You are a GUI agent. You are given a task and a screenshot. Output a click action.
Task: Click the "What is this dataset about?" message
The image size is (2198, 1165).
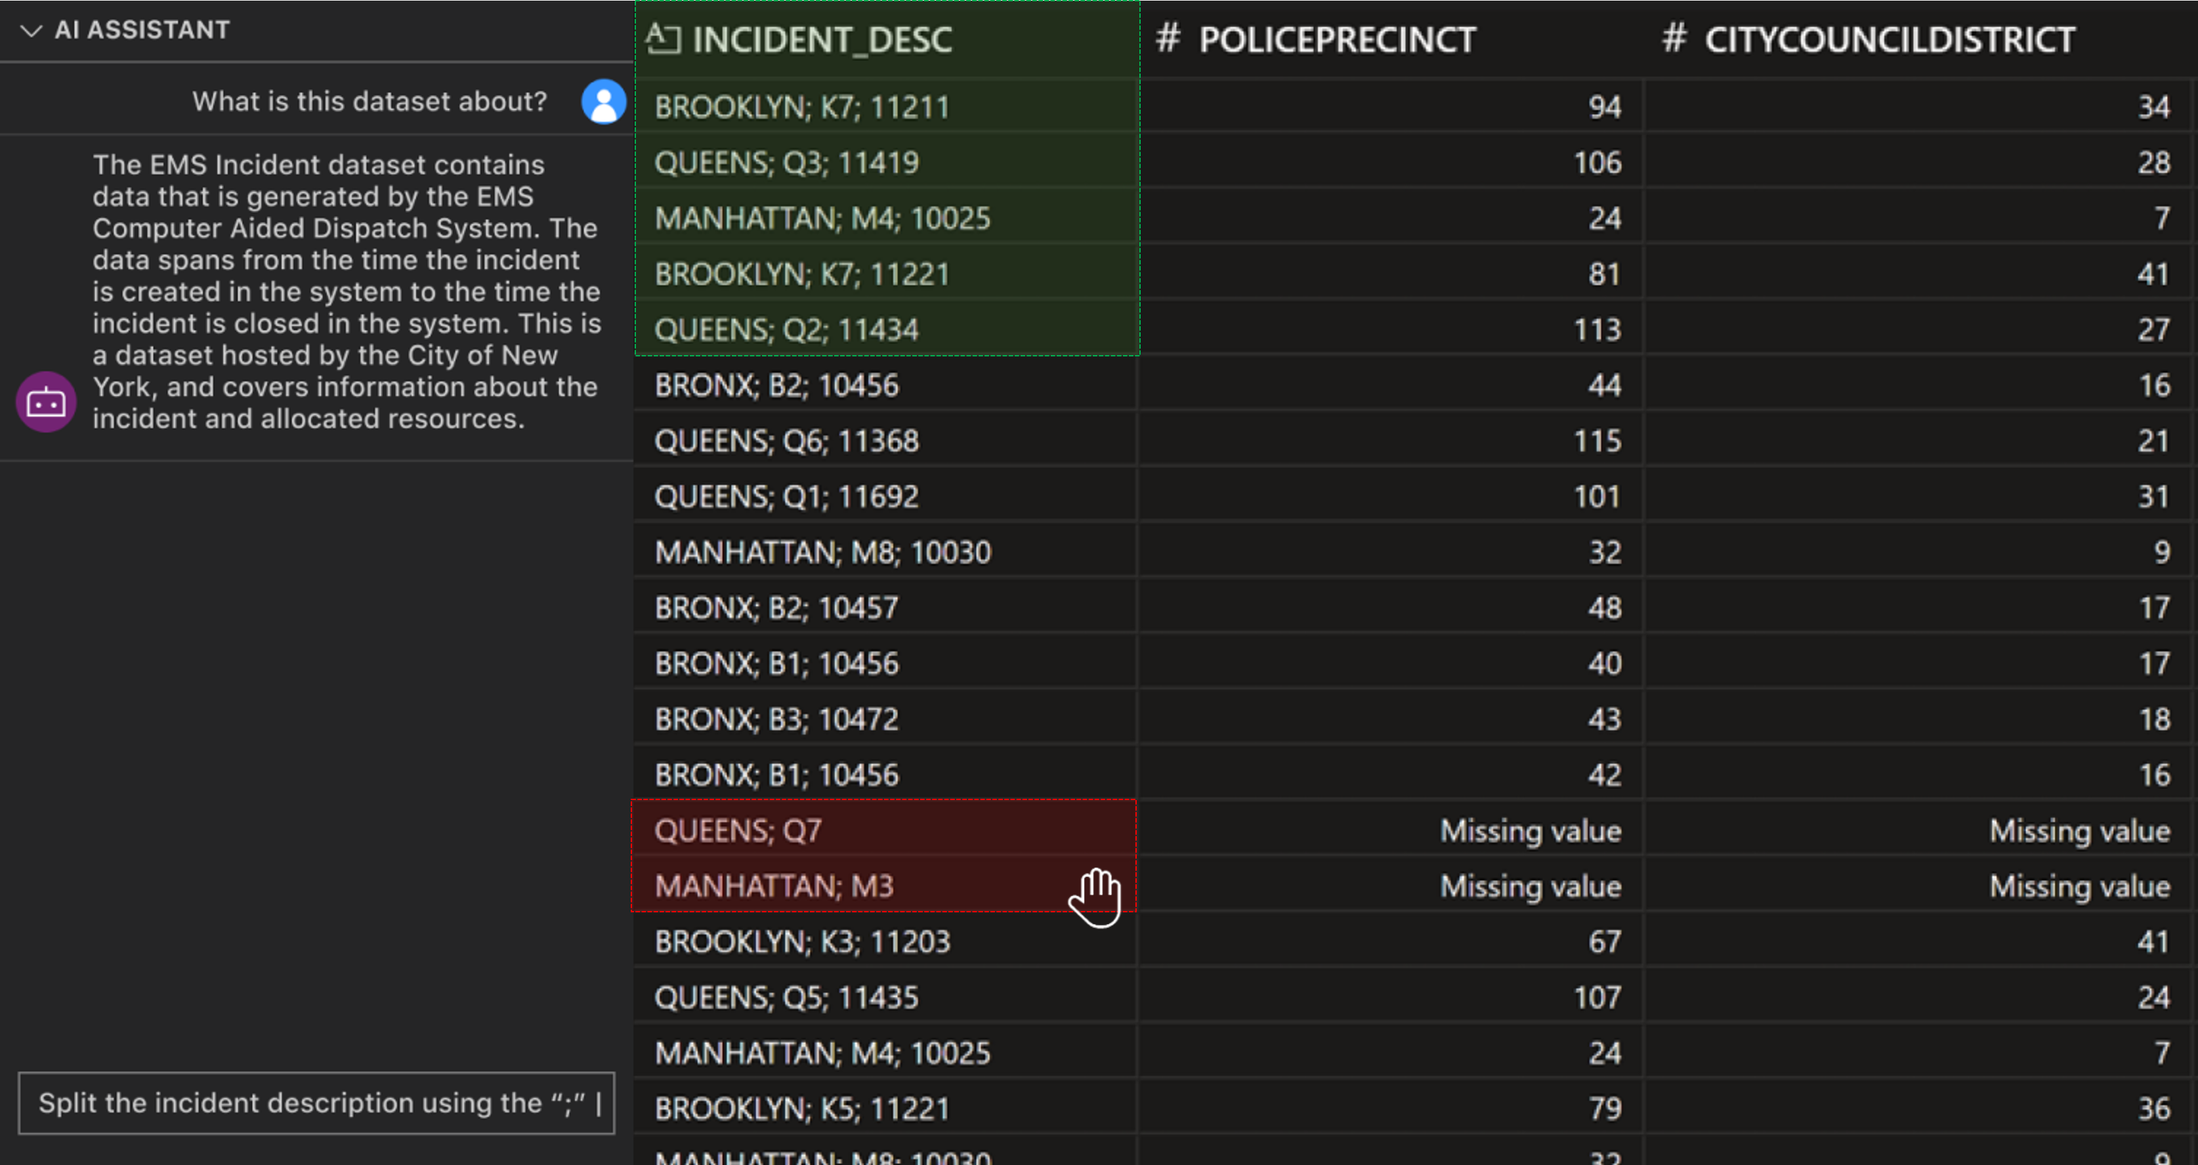pyautogui.click(x=369, y=102)
